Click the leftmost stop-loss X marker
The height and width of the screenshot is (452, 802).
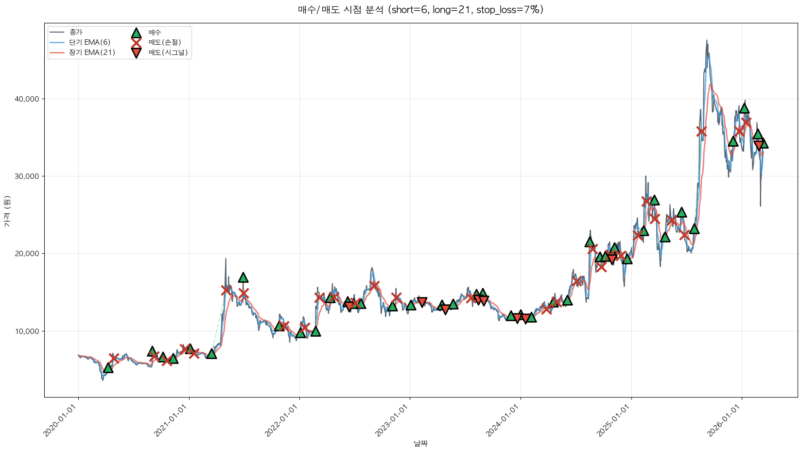[x=114, y=358]
